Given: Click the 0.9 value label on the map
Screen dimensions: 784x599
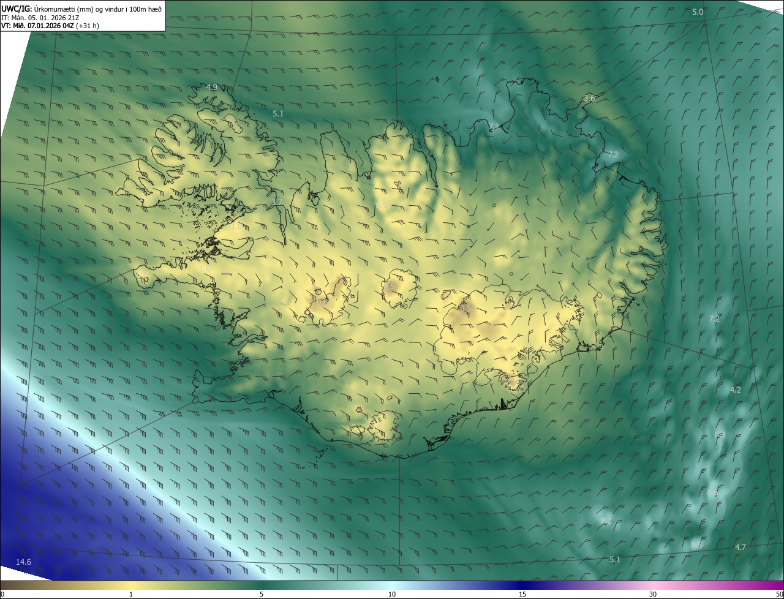Looking at the screenshot, I should tap(381, 206).
